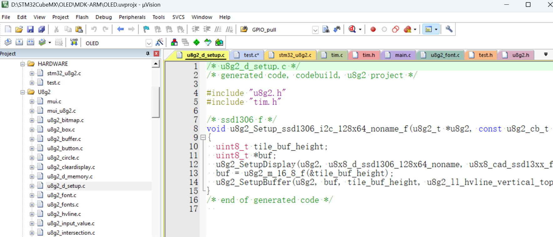The width and height of the screenshot is (553, 237).
Task: Select u8g2_circle.c in the project tree
Action: 63,158
